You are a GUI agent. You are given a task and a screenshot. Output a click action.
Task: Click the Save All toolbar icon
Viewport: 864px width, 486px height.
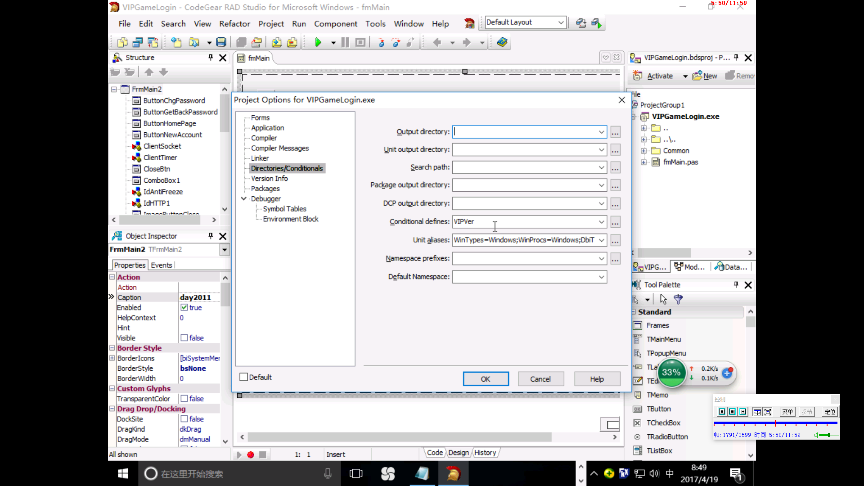(x=241, y=42)
